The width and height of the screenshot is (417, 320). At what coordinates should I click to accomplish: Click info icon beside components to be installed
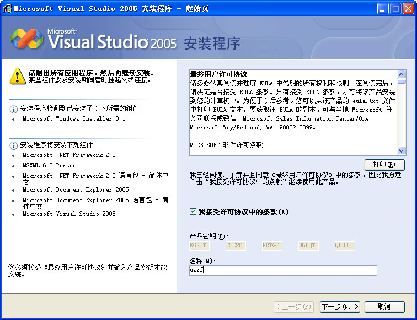[x=14, y=145]
